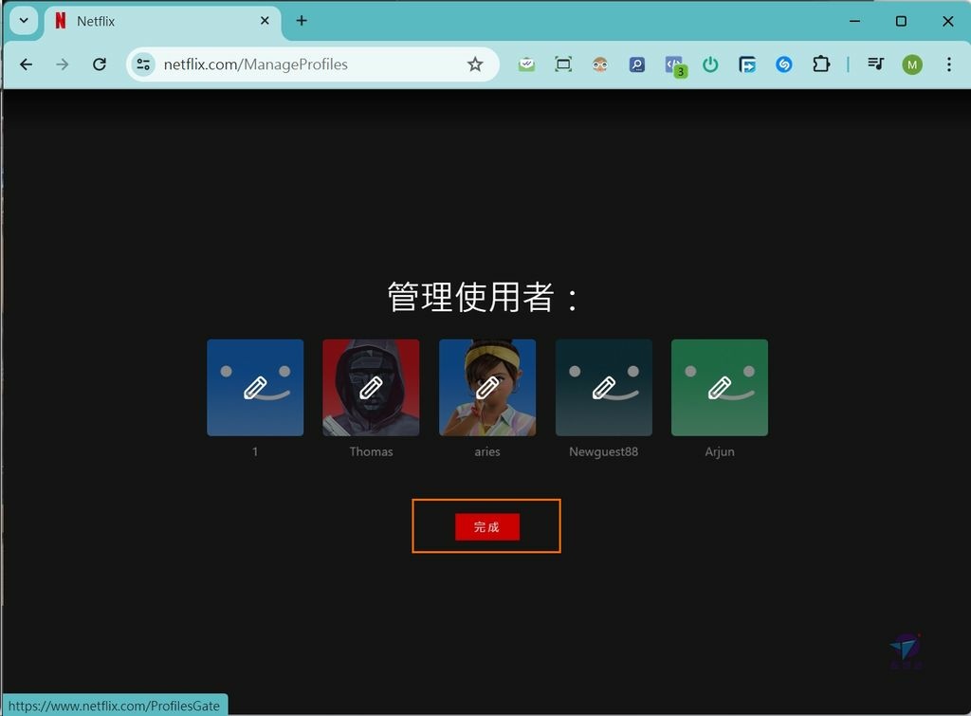Open the code extension with badge 3

[x=675, y=65]
